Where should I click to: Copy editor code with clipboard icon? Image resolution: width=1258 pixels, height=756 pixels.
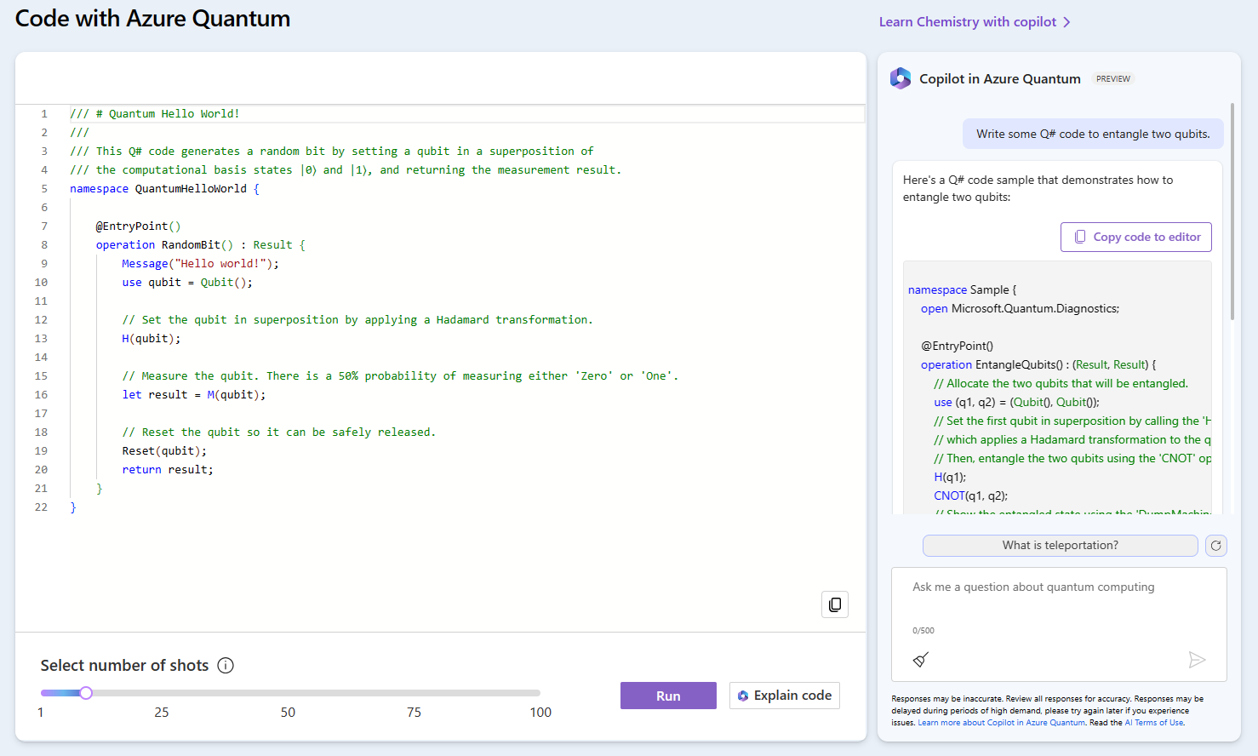click(834, 604)
